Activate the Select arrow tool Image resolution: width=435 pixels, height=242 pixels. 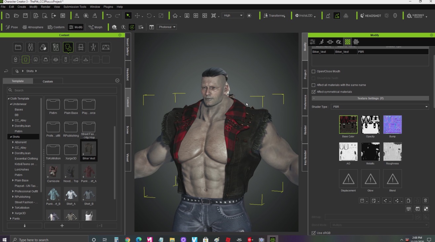tap(128, 15)
